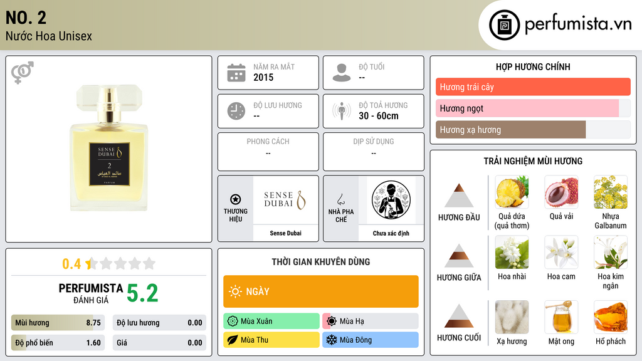The width and height of the screenshot is (642, 361).
Task: Click the star badge icon above Thương hiệu
Action: pyautogui.click(x=236, y=199)
